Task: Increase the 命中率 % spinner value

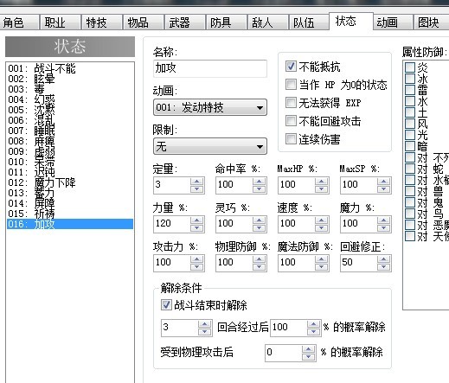Action: point(260,182)
